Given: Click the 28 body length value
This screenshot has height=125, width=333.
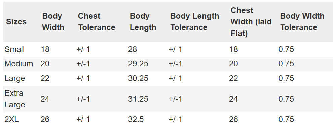Looking at the screenshot, I should pos(133,49).
